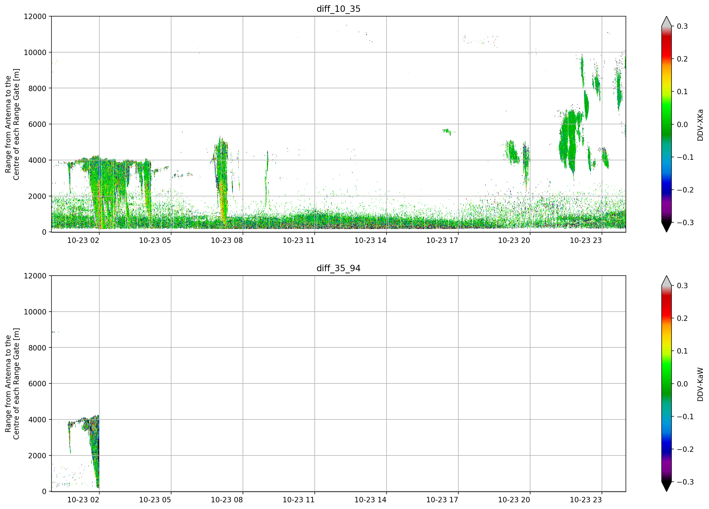Viewport: 709px width, 509px height.
Task: Click the red 0.2 region on the DDV-XKa colorbar
Action: 667,59
